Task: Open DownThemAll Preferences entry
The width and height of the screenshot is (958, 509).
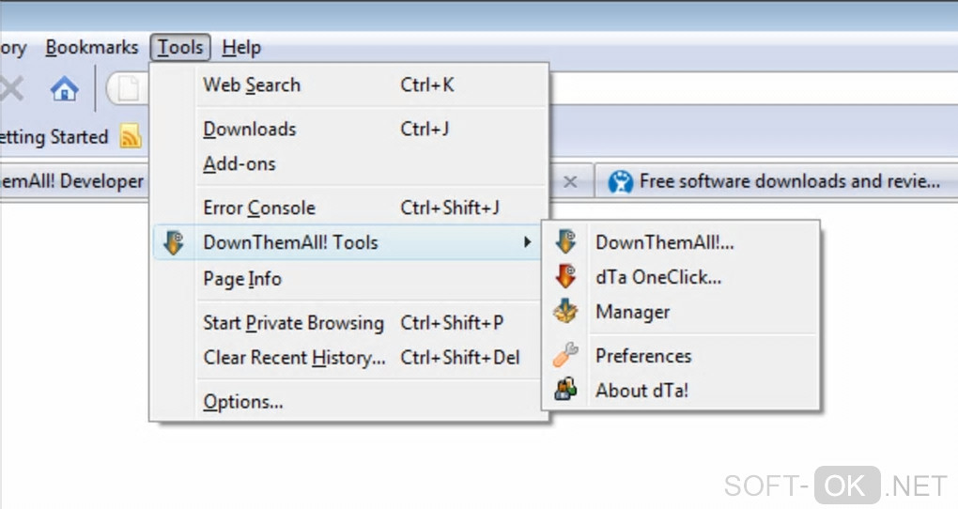Action: coord(681,356)
